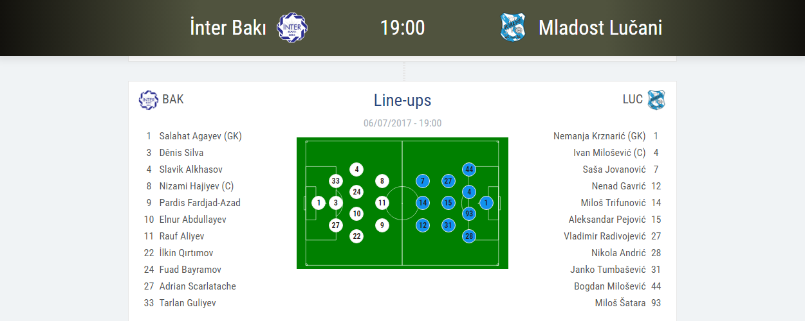The height and width of the screenshot is (321, 805).
Task: Click the small LUC team logo
Action: [x=656, y=100]
